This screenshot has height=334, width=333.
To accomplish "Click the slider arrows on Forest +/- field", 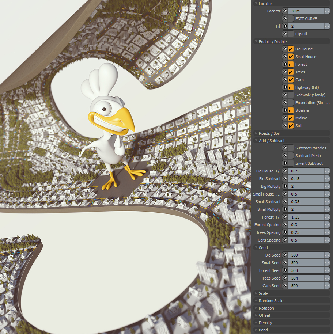I will [327, 217].
